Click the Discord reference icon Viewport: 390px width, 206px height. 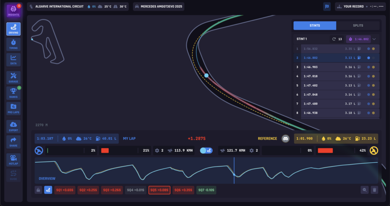click(x=286, y=139)
